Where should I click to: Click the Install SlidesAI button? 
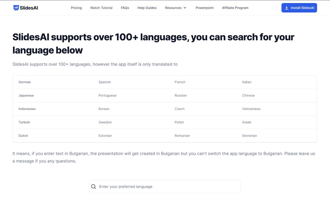299,8
